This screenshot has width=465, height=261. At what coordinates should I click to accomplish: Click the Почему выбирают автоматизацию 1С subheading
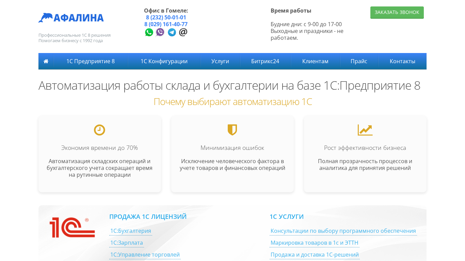pos(233,102)
